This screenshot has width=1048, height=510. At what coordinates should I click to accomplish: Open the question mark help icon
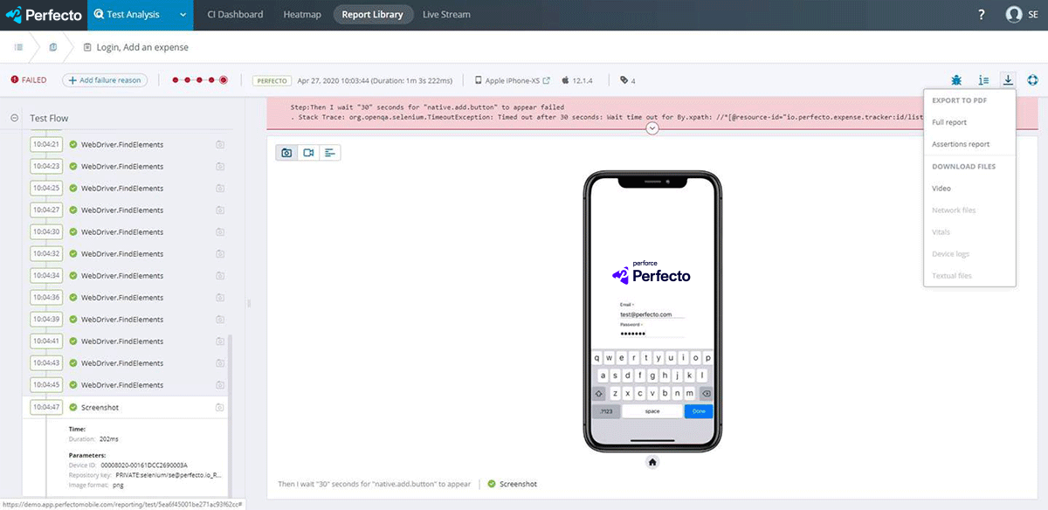coord(982,15)
